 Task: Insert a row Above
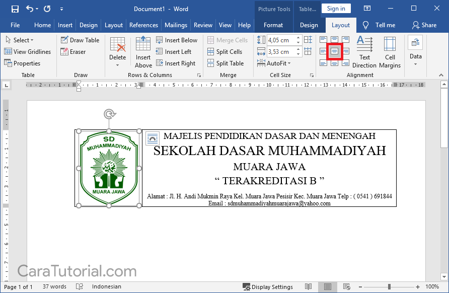tap(143, 52)
